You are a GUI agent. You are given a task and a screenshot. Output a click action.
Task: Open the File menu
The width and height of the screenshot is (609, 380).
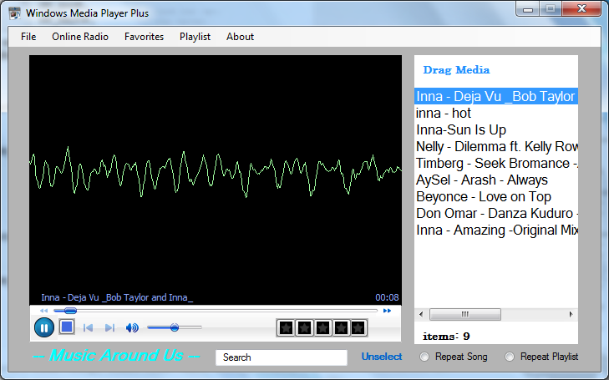[28, 37]
